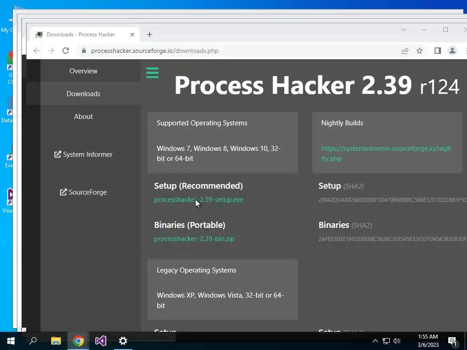Viewport: 467px width, 350px height.
Task: Minimize the Chrome window
Action: point(425,30)
